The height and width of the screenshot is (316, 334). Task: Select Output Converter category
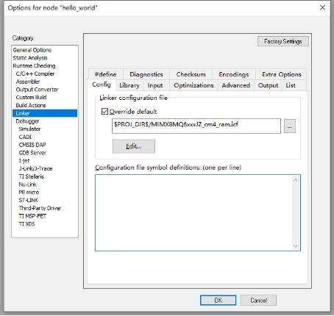(x=37, y=90)
